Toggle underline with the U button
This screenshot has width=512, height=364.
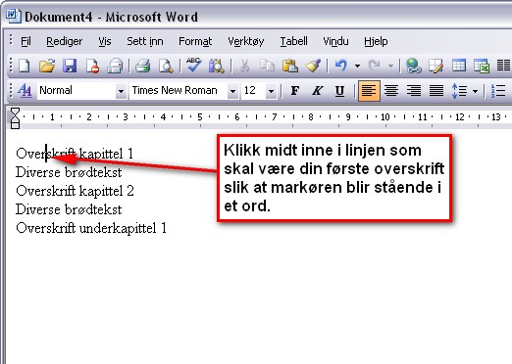click(339, 91)
